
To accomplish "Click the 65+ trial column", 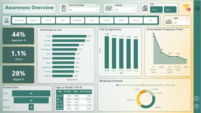I will (114, 53).
